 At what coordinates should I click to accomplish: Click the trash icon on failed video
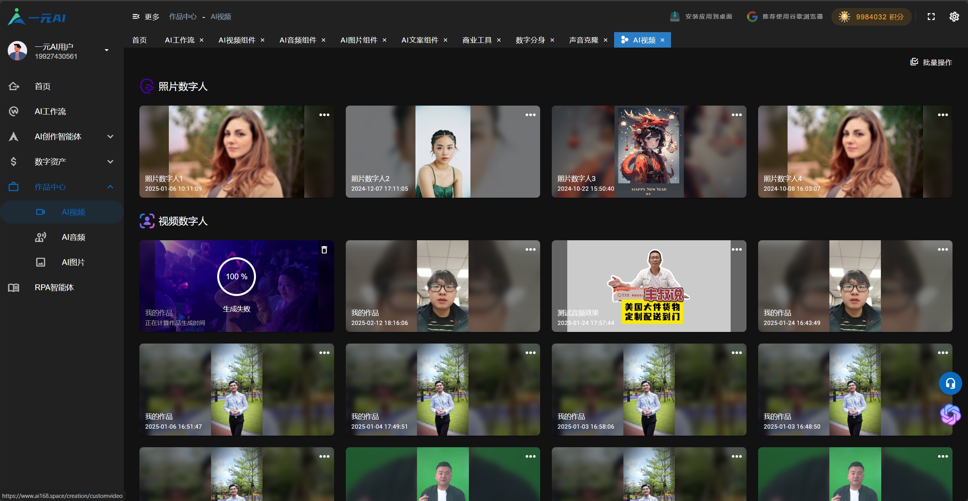(324, 250)
